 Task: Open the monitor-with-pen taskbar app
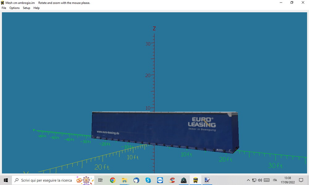[x=207, y=180]
